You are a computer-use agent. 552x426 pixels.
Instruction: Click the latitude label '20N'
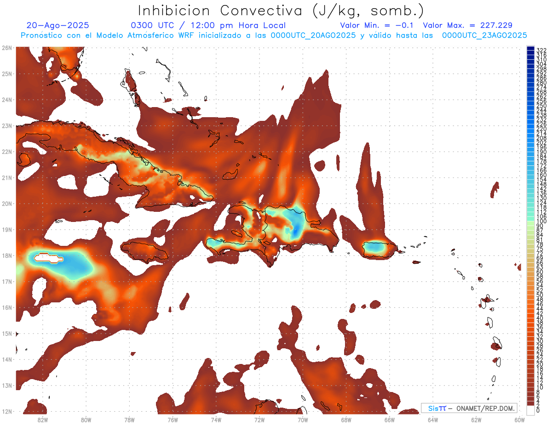(x=6, y=204)
